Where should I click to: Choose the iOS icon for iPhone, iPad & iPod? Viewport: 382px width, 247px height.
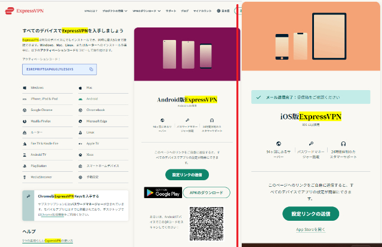pos(24,99)
